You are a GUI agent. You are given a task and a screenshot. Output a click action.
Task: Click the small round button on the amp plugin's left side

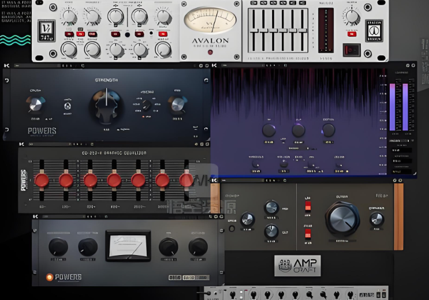tap(232, 228)
